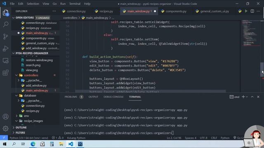Open Source Control view
The image size is (264, 148).
(x=5, y=37)
